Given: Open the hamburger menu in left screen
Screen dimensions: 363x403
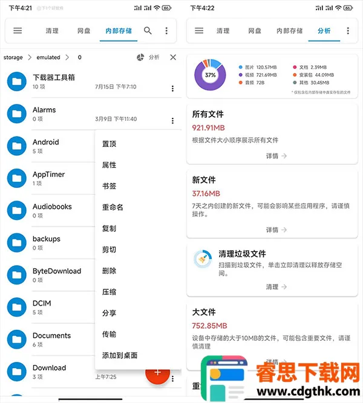Looking at the screenshot, I should coord(18,31).
